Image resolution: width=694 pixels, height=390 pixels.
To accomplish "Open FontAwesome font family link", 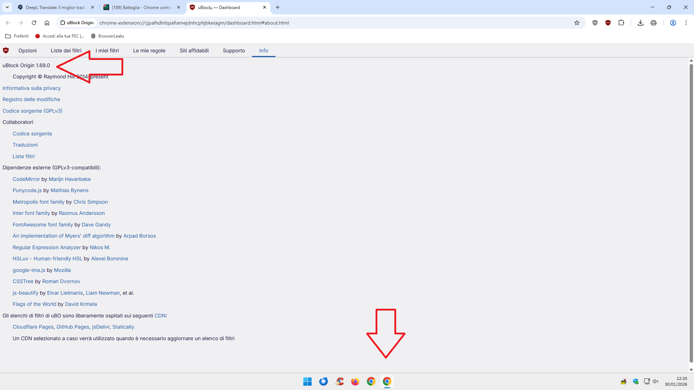I will pyautogui.click(x=43, y=225).
